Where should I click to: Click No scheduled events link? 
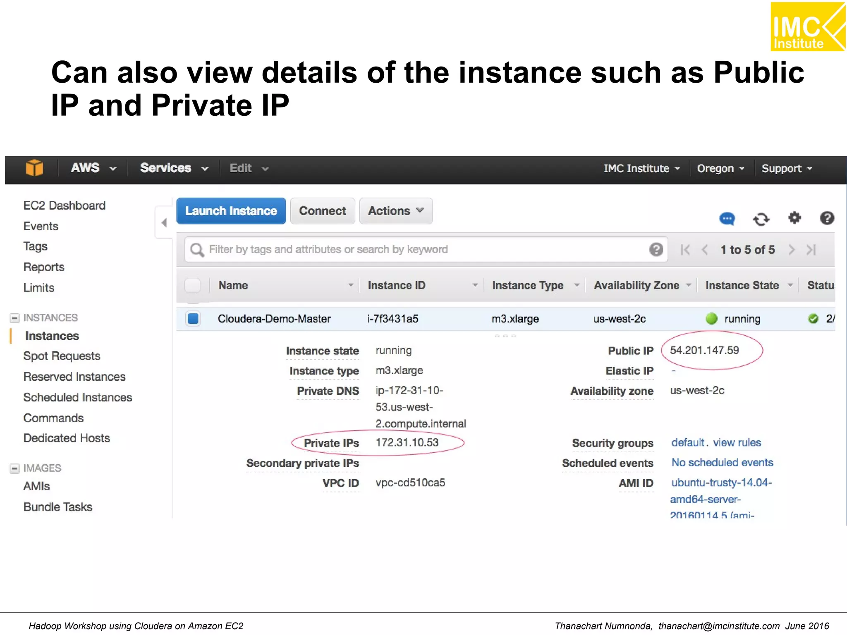[723, 462]
